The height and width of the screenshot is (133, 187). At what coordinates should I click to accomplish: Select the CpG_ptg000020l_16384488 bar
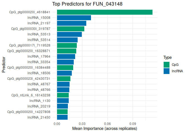[65, 68]
